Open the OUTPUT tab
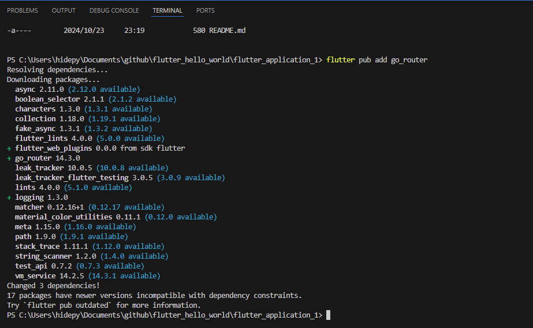This screenshot has height=328, width=533. 64,10
